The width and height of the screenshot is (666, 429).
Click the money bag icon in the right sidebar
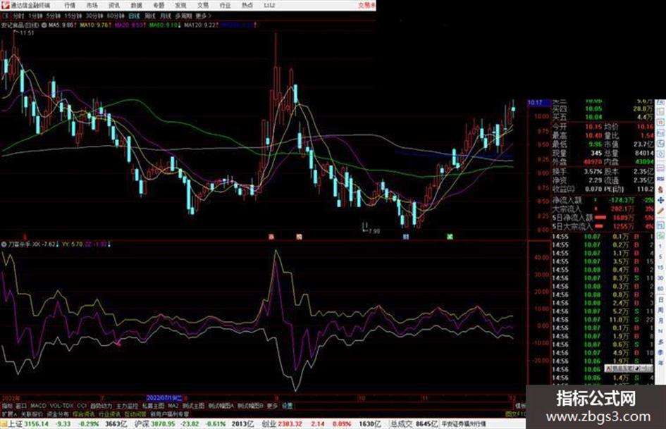(660, 189)
